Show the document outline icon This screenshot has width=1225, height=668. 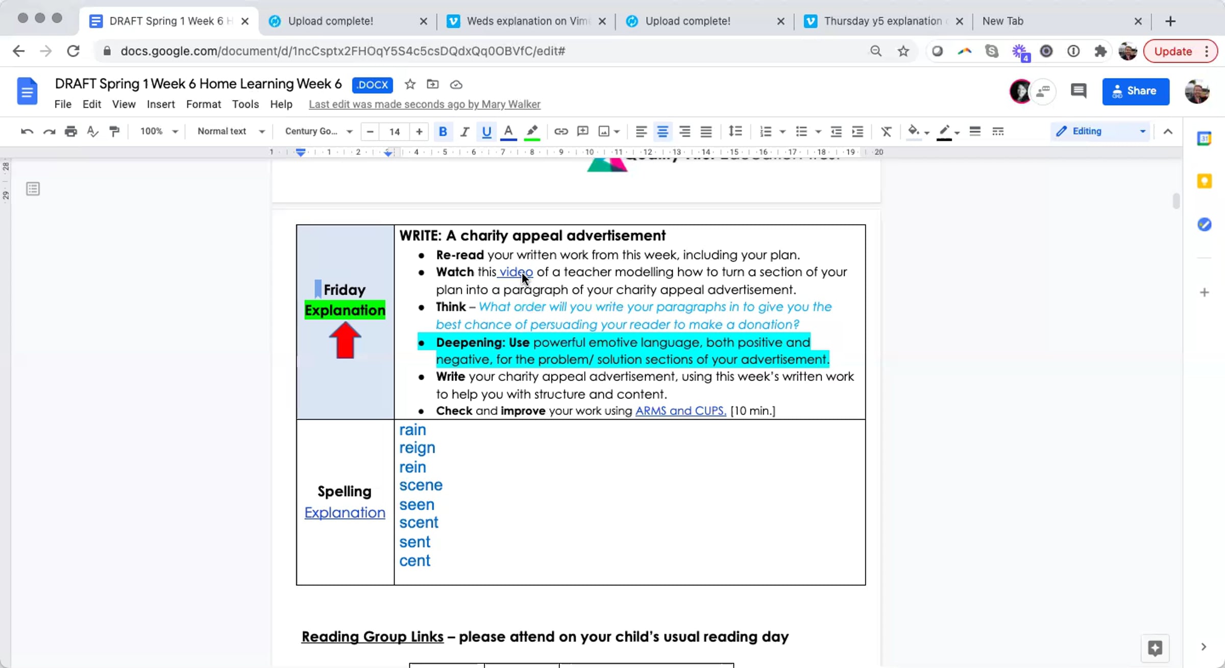click(x=33, y=189)
